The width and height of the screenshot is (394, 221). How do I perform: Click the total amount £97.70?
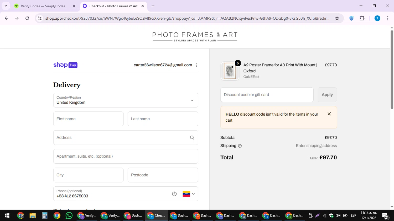328,158
